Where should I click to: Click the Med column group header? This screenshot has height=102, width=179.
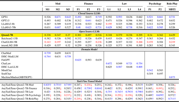pyautogui.click(x=58, y=4)
